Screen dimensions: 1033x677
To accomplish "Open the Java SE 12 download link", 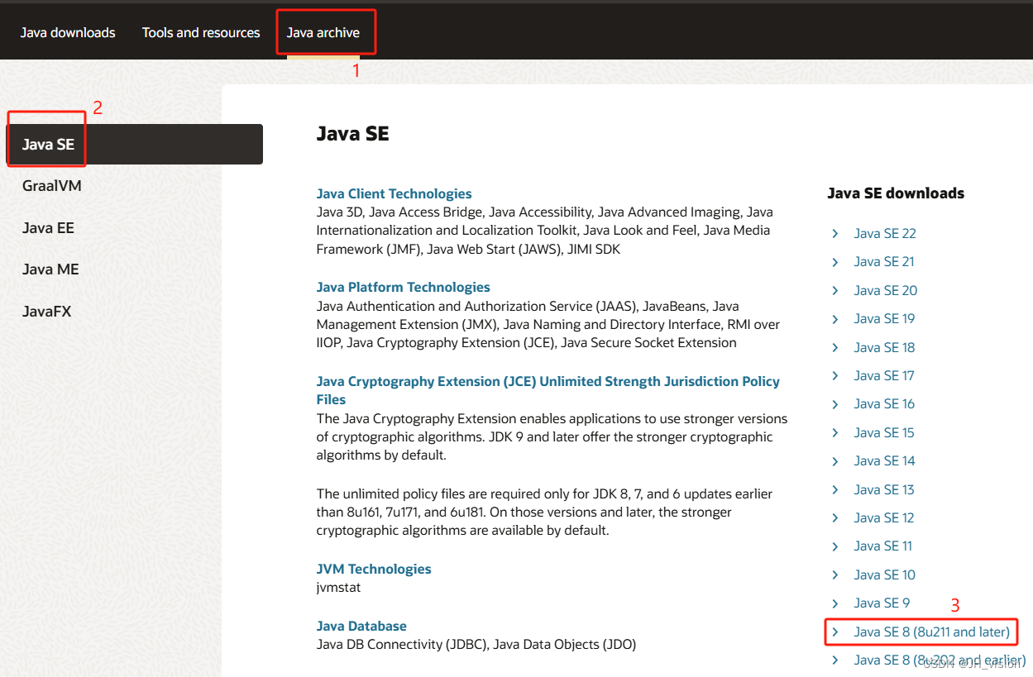I will coord(884,518).
